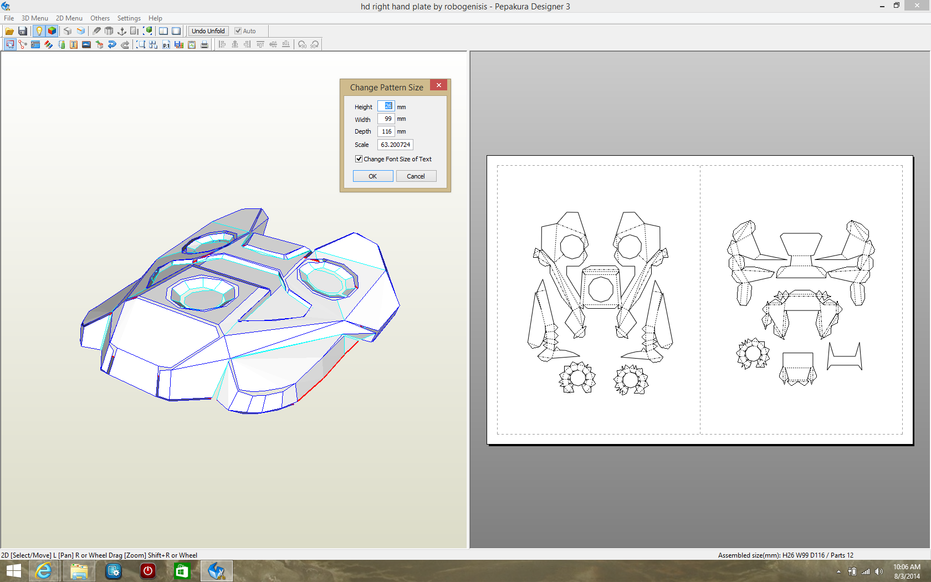Click the insert image picture icon
Image resolution: width=931 pixels, height=582 pixels.
(86, 44)
